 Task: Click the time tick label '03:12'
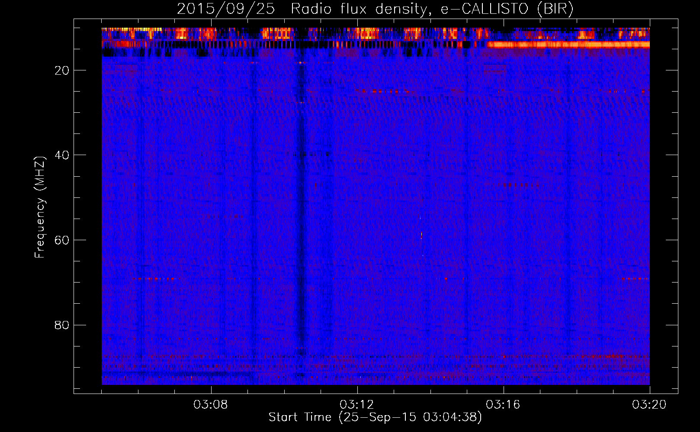point(357,405)
